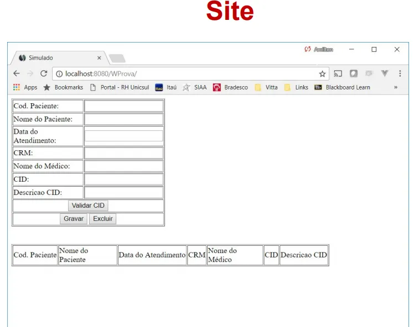Screen dimensions: 419x327
Task: Bookmark this page with star icon
Action: click(x=322, y=74)
